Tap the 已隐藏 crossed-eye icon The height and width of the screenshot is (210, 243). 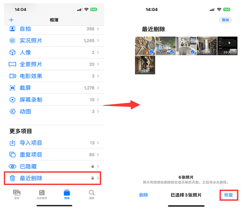pos(12,166)
